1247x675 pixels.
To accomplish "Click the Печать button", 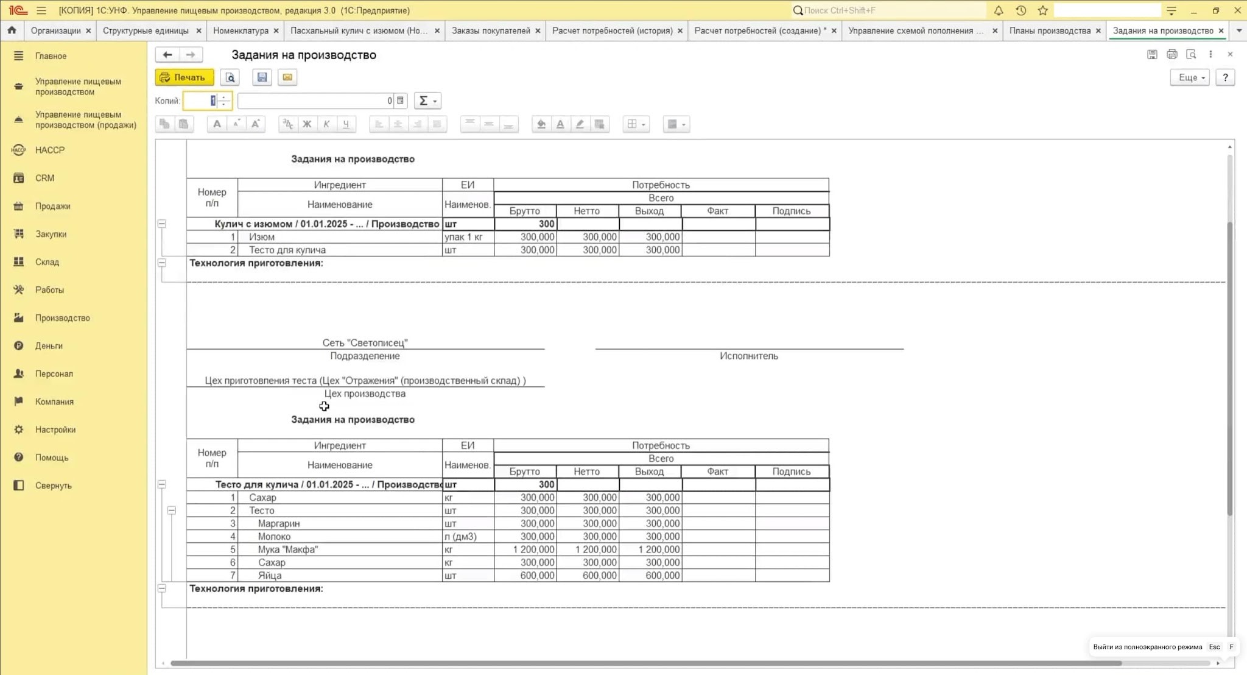I will (x=184, y=77).
